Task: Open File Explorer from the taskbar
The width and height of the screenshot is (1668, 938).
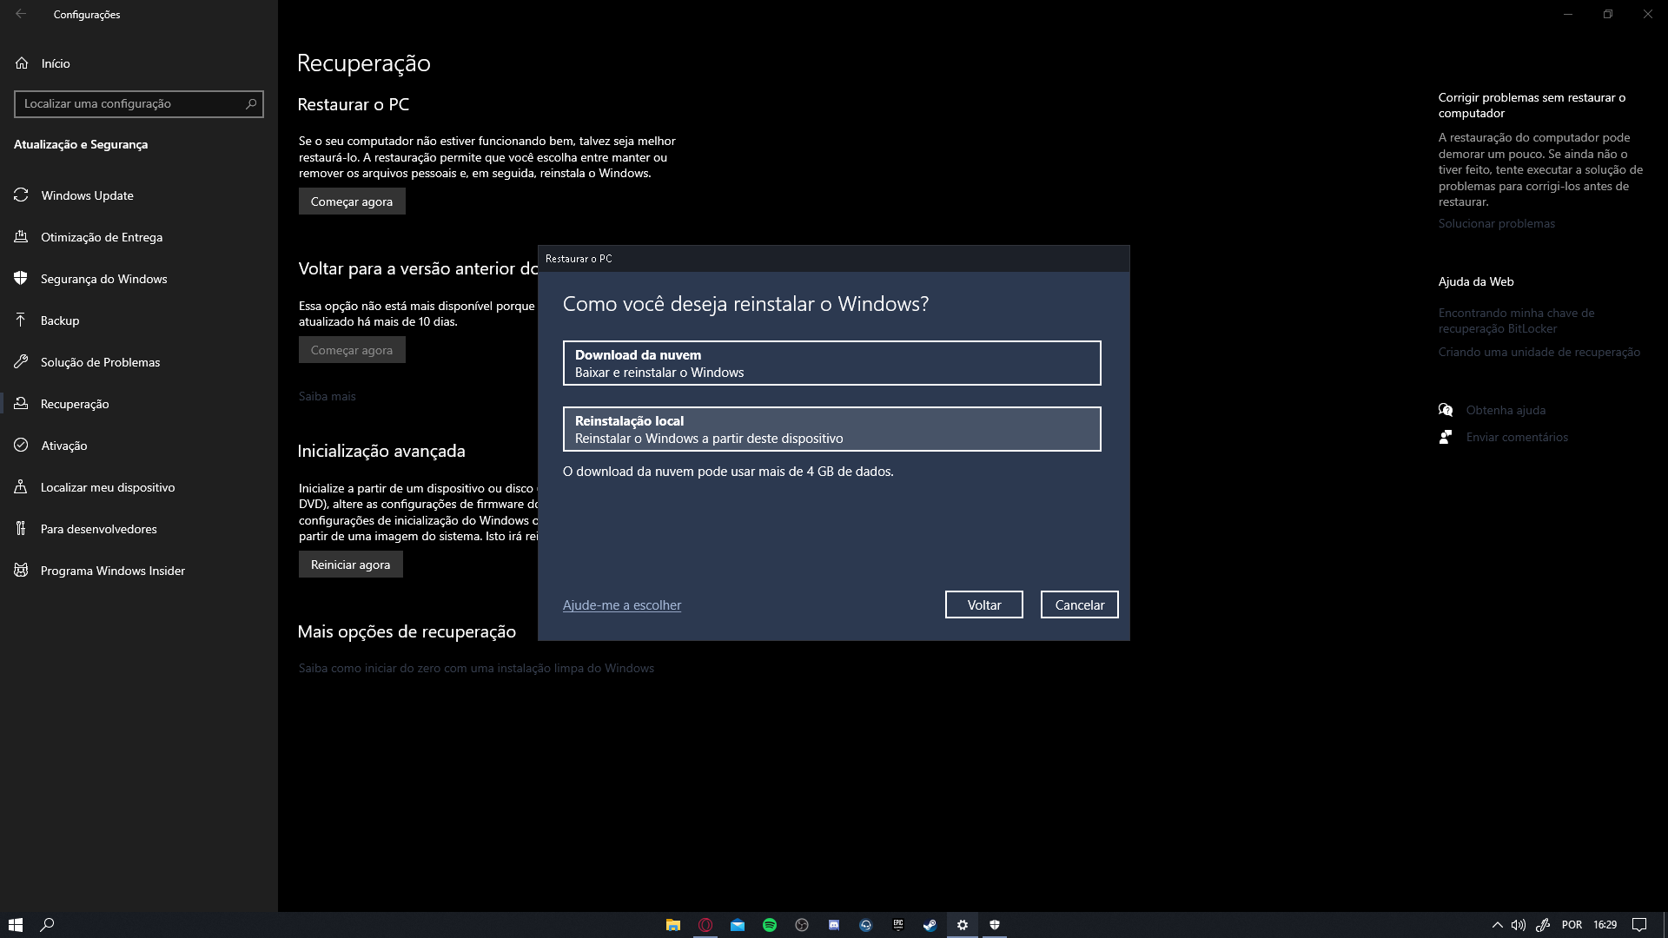Action: (673, 925)
